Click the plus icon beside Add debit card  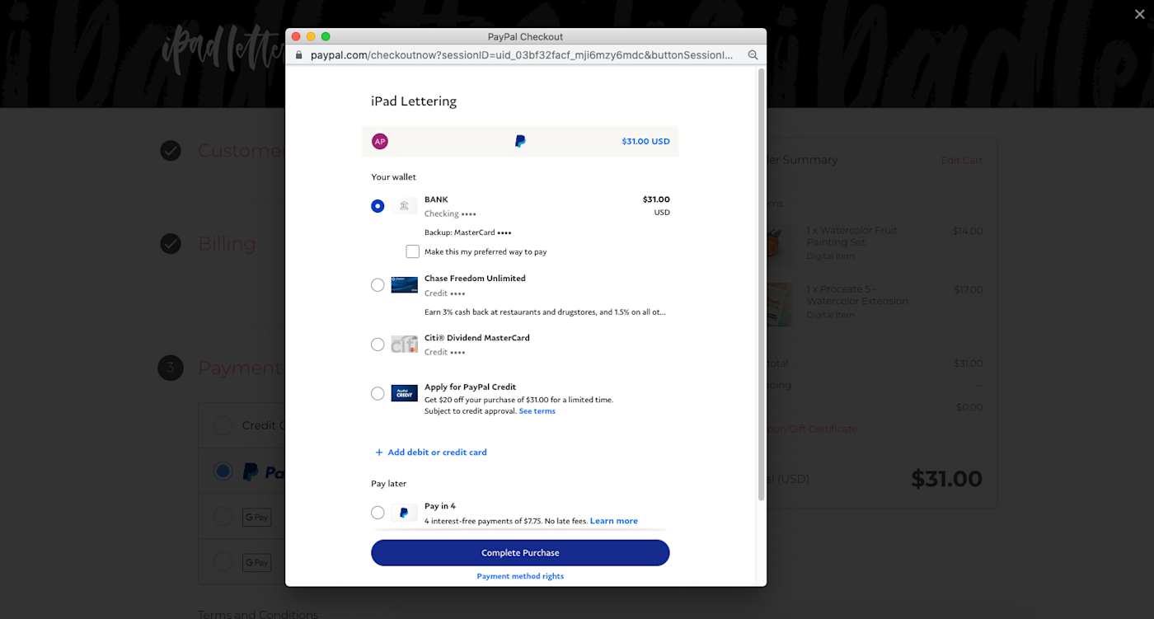pyautogui.click(x=379, y=453)
